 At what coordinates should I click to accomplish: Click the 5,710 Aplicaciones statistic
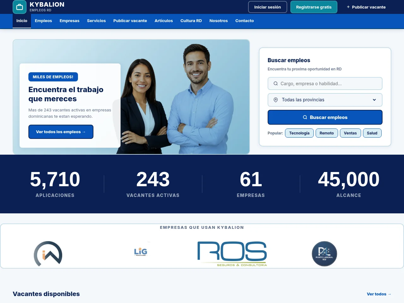coord(55,184)
